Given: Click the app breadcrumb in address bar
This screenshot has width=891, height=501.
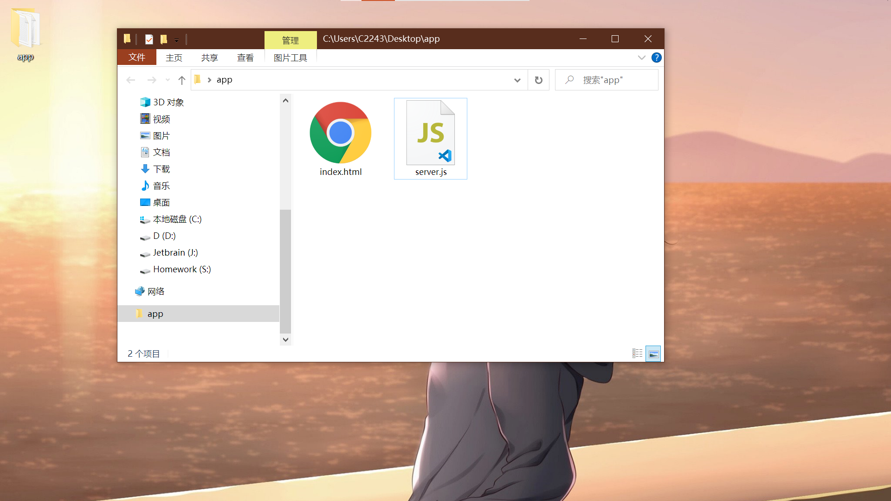Looking at the screenshot, I should pos(225,80).
